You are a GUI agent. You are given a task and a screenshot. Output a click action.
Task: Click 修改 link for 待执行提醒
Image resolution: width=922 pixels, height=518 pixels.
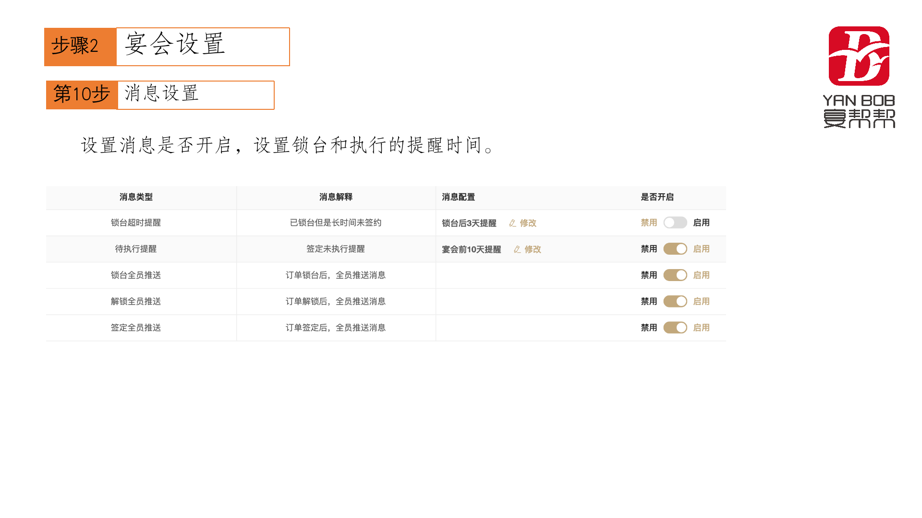tap(533, 249)
